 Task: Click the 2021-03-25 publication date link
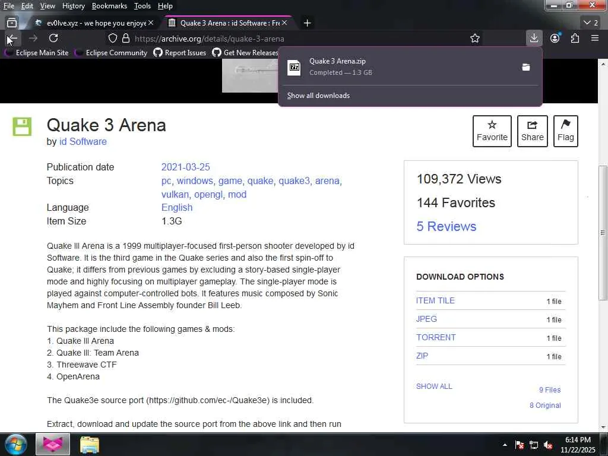[x=185, y=167]
